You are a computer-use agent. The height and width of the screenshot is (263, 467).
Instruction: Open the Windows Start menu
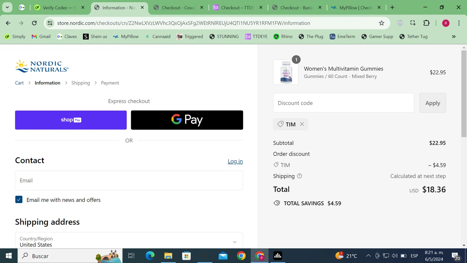pos(9,256)
